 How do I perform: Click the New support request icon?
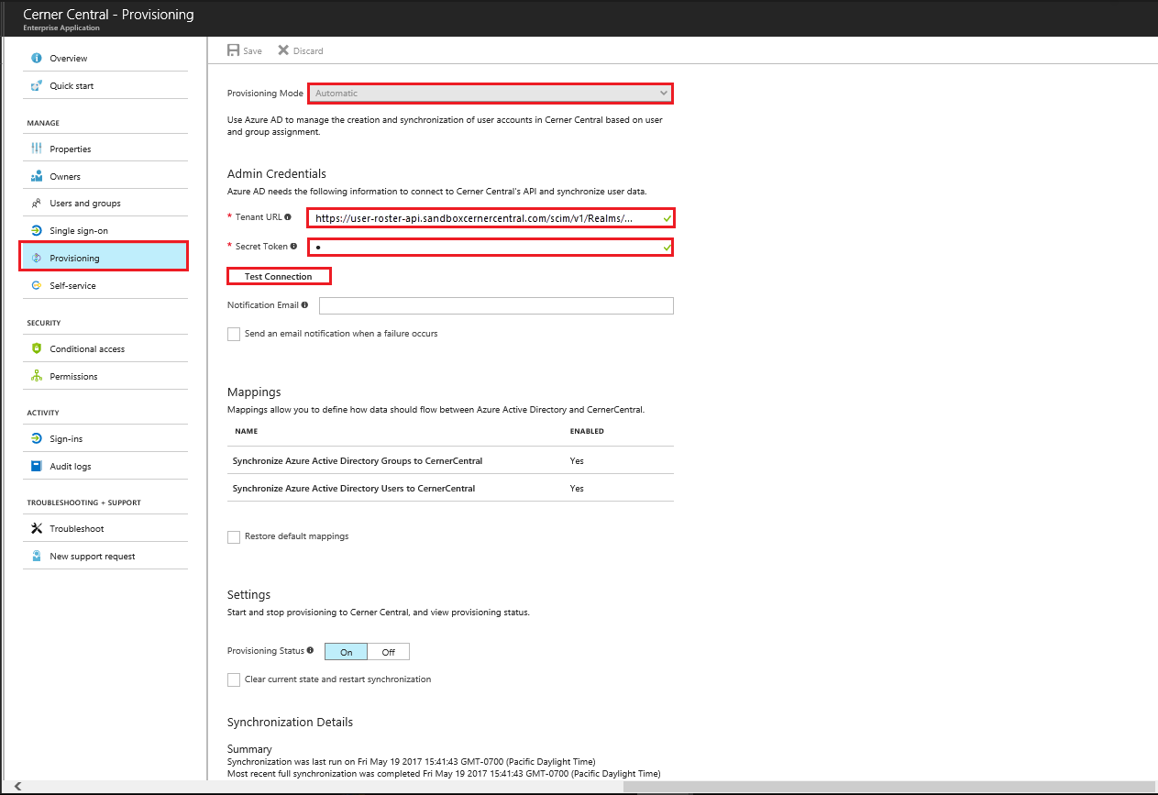pyautogui.click(x=37, y=556)
